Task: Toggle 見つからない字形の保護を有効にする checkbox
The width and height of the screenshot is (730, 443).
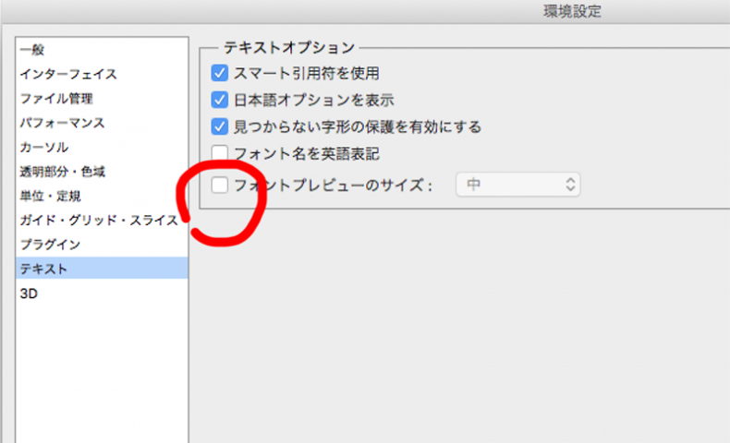Action: click(x=219, y=126)
